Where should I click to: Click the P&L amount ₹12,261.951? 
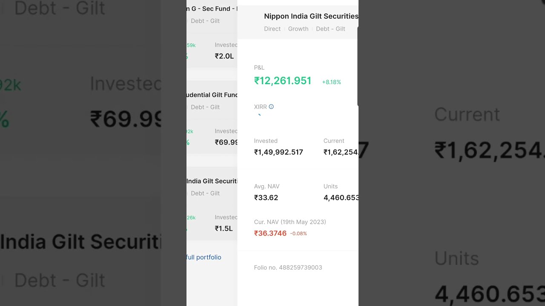click(283, 81)
